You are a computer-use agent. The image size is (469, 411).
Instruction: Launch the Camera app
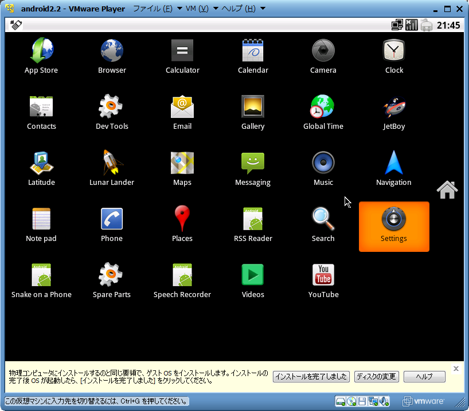click(323, 56)
